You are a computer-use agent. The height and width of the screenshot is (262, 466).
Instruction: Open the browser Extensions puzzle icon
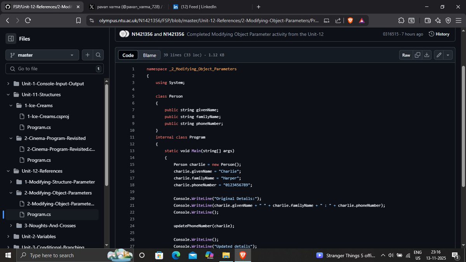click(x=401, y=20)
